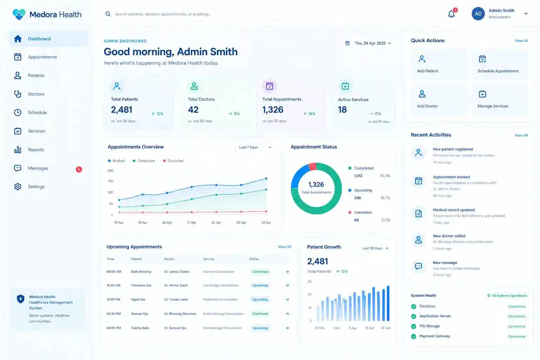
Task: Open Beth Melanny appointment row arrow
Action: [287, 272]
